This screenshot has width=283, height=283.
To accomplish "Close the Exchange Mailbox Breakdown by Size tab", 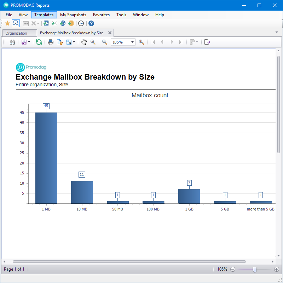I will (110, 33).
